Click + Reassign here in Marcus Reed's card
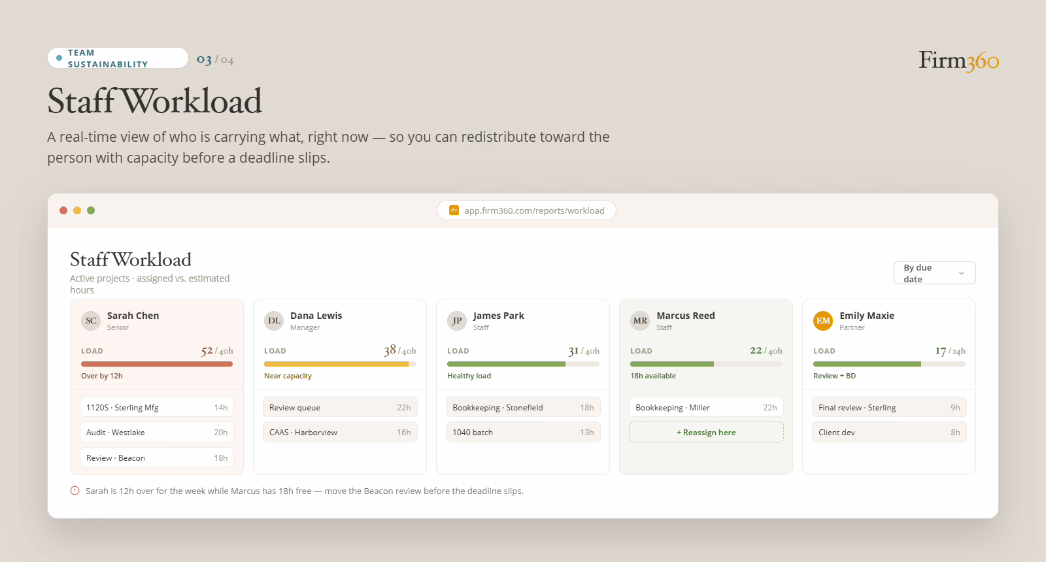Image resolution: width=1046 pixels, height=562 pixels. click(706, 432)
